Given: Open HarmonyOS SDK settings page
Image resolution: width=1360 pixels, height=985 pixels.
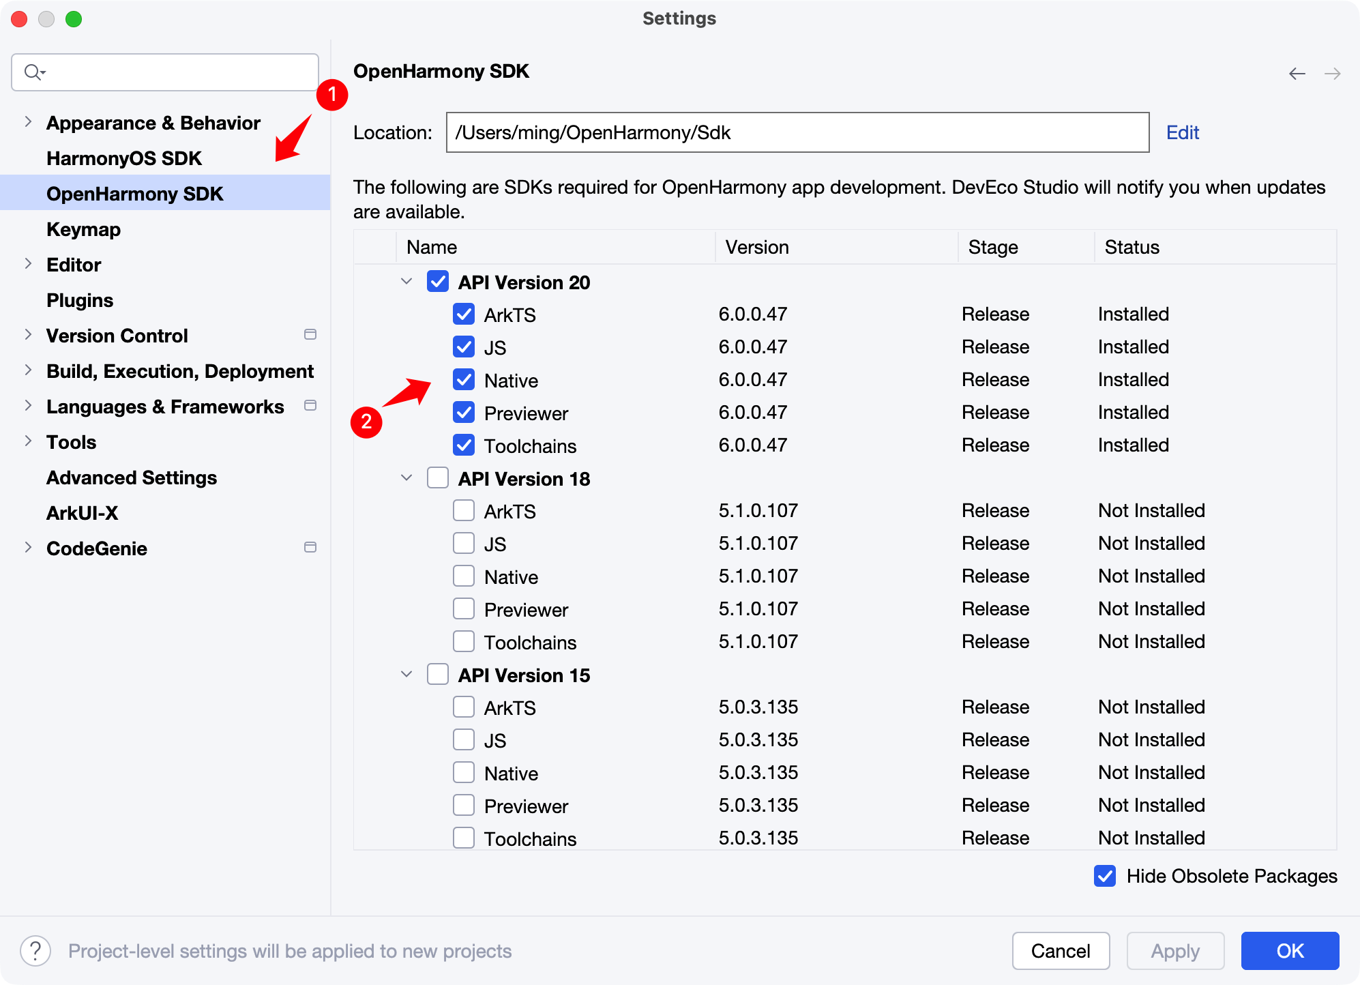Looking at the screenshot, I should tap(124, 158).
